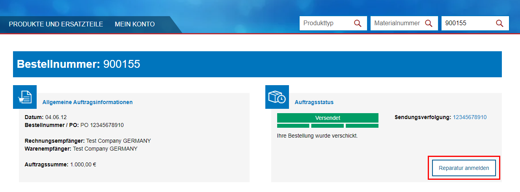Click the Materialnummer search magnifier icon
Screen dimensions: 520x192
[x=429, y=23]
